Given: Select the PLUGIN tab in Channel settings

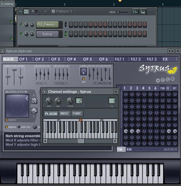Looking at the screenshot, I should [51, 114].
